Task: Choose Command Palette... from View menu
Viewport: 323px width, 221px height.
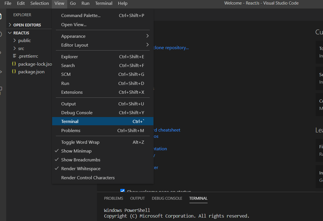Action: point(103,15)
